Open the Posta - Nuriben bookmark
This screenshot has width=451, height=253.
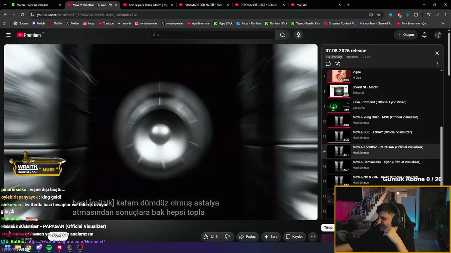[x=249, y=24]
